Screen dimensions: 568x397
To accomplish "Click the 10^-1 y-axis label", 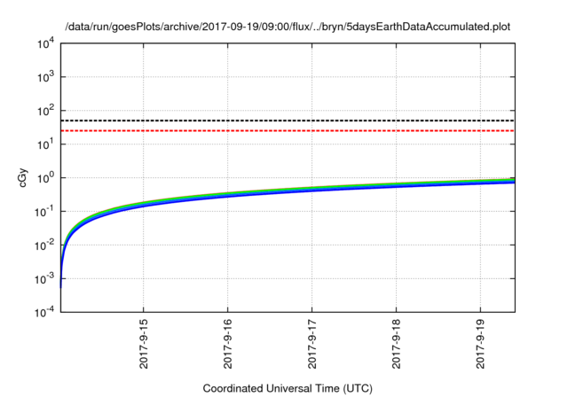I will 44,212.
